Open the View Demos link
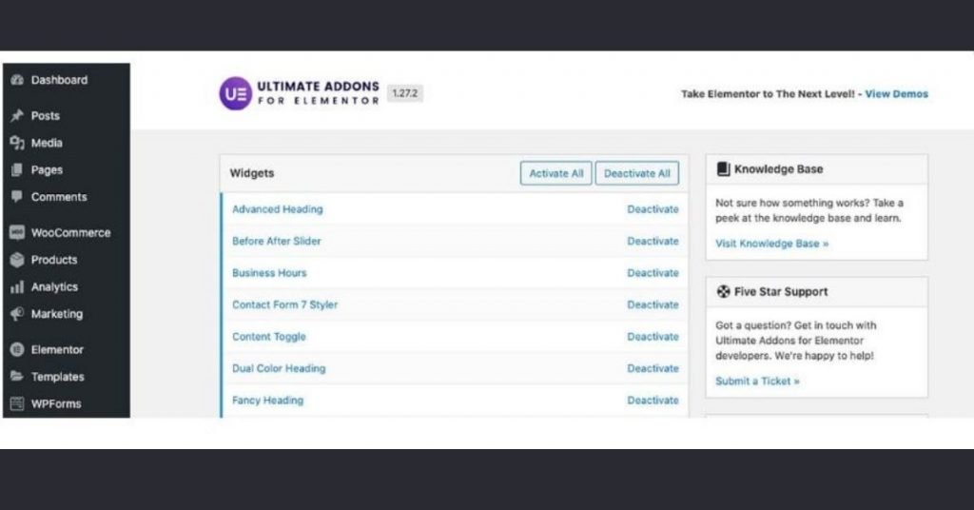 896,94
